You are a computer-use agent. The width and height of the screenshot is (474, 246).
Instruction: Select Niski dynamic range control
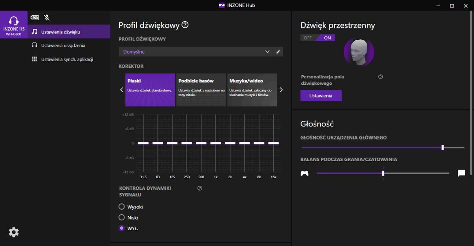(x=129, y=217)
